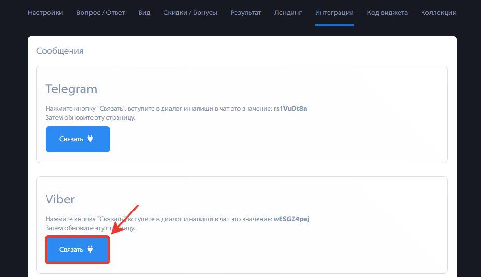Switch to Вопрос / Ответ tab

click(100, 13)
